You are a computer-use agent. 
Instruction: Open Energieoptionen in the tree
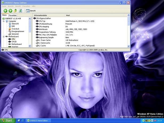point(18,31)
